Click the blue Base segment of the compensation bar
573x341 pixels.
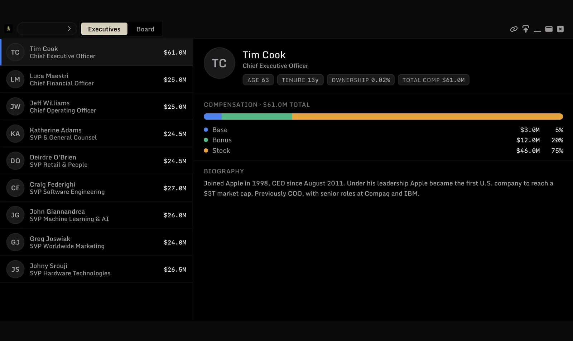(213, 117)
